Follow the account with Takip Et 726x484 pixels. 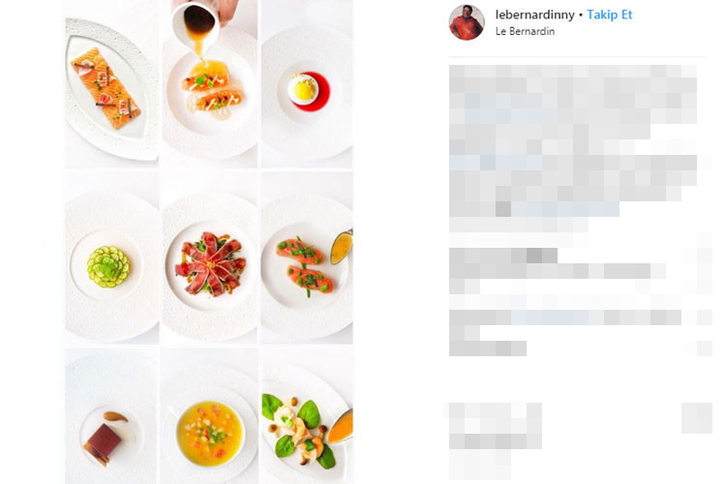tap(609, 15)
